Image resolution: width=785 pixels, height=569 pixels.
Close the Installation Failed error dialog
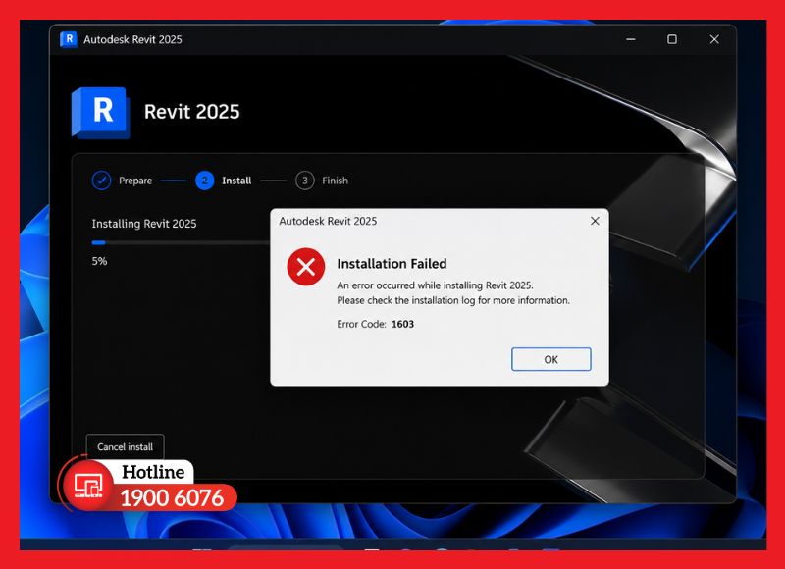click(595, 221)
